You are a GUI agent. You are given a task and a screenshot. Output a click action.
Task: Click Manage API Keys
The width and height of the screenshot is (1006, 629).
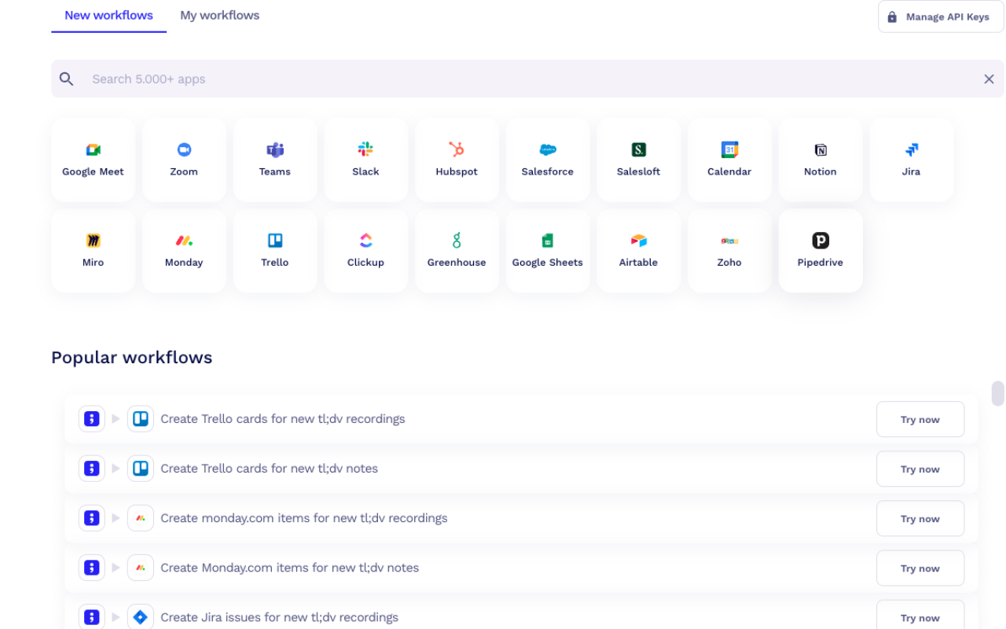[x=940, y=17]
